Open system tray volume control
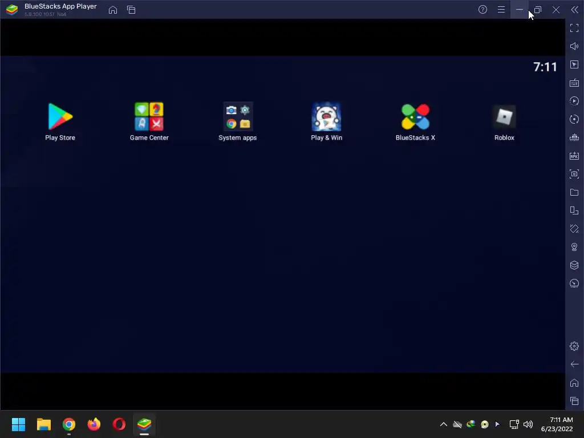 pyautogui.click(x=528, y=424)
